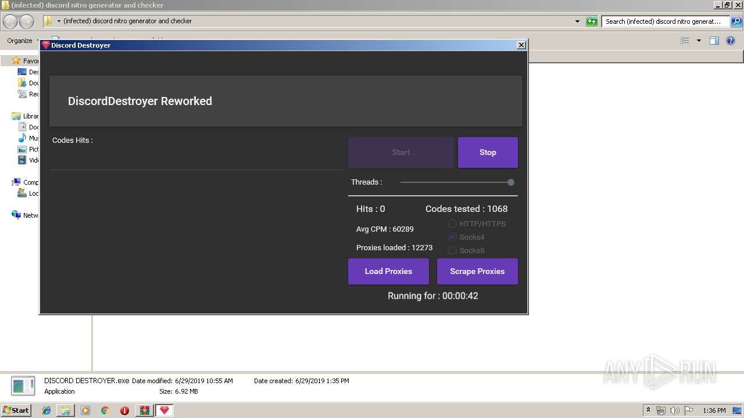Click the date created value 6/29/2019 1:35 PM
Image resolution: width=744 pixels, height=418 pixels.
click(x=322, y=381)
